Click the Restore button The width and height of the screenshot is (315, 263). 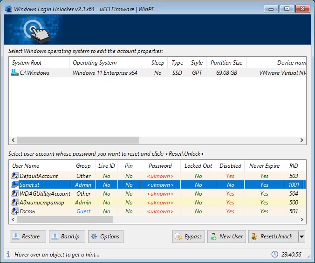(27, 237)
